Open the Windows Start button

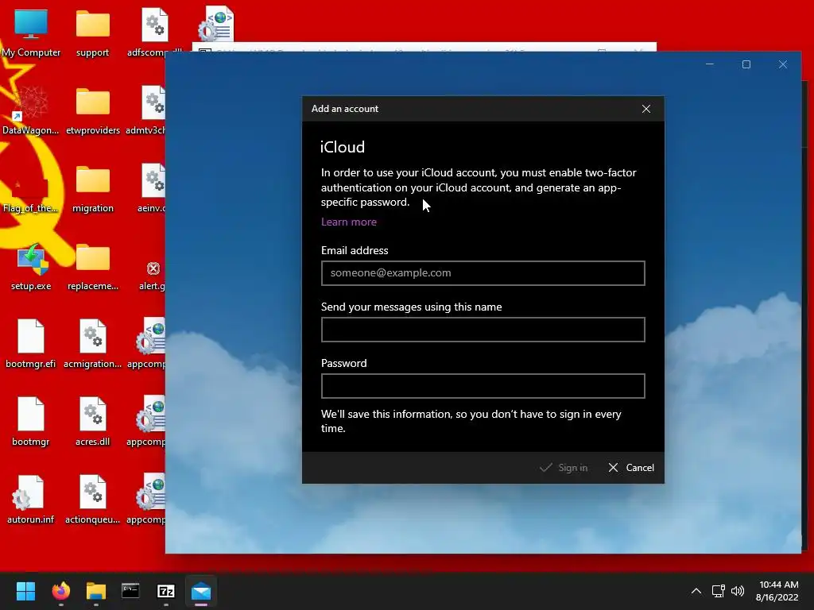pos(25,591)
